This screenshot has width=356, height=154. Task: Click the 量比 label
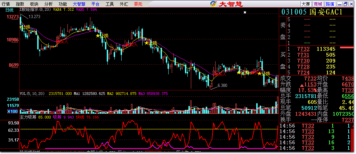point(322,102)
